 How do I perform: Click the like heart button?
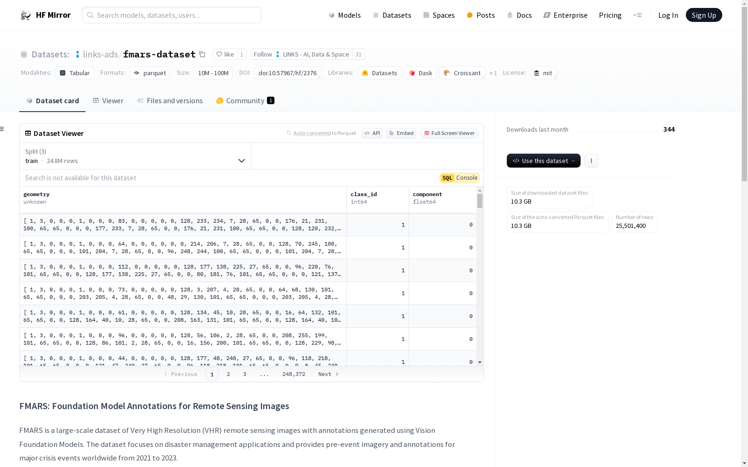coord(225,54)
